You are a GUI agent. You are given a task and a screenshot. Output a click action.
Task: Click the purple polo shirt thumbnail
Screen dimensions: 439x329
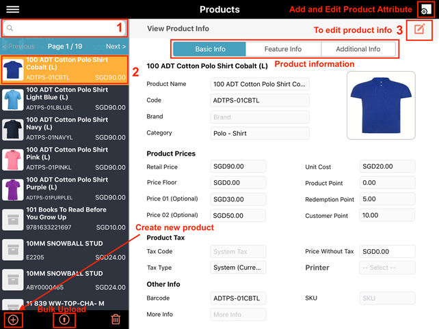click(x=13, y=190)
